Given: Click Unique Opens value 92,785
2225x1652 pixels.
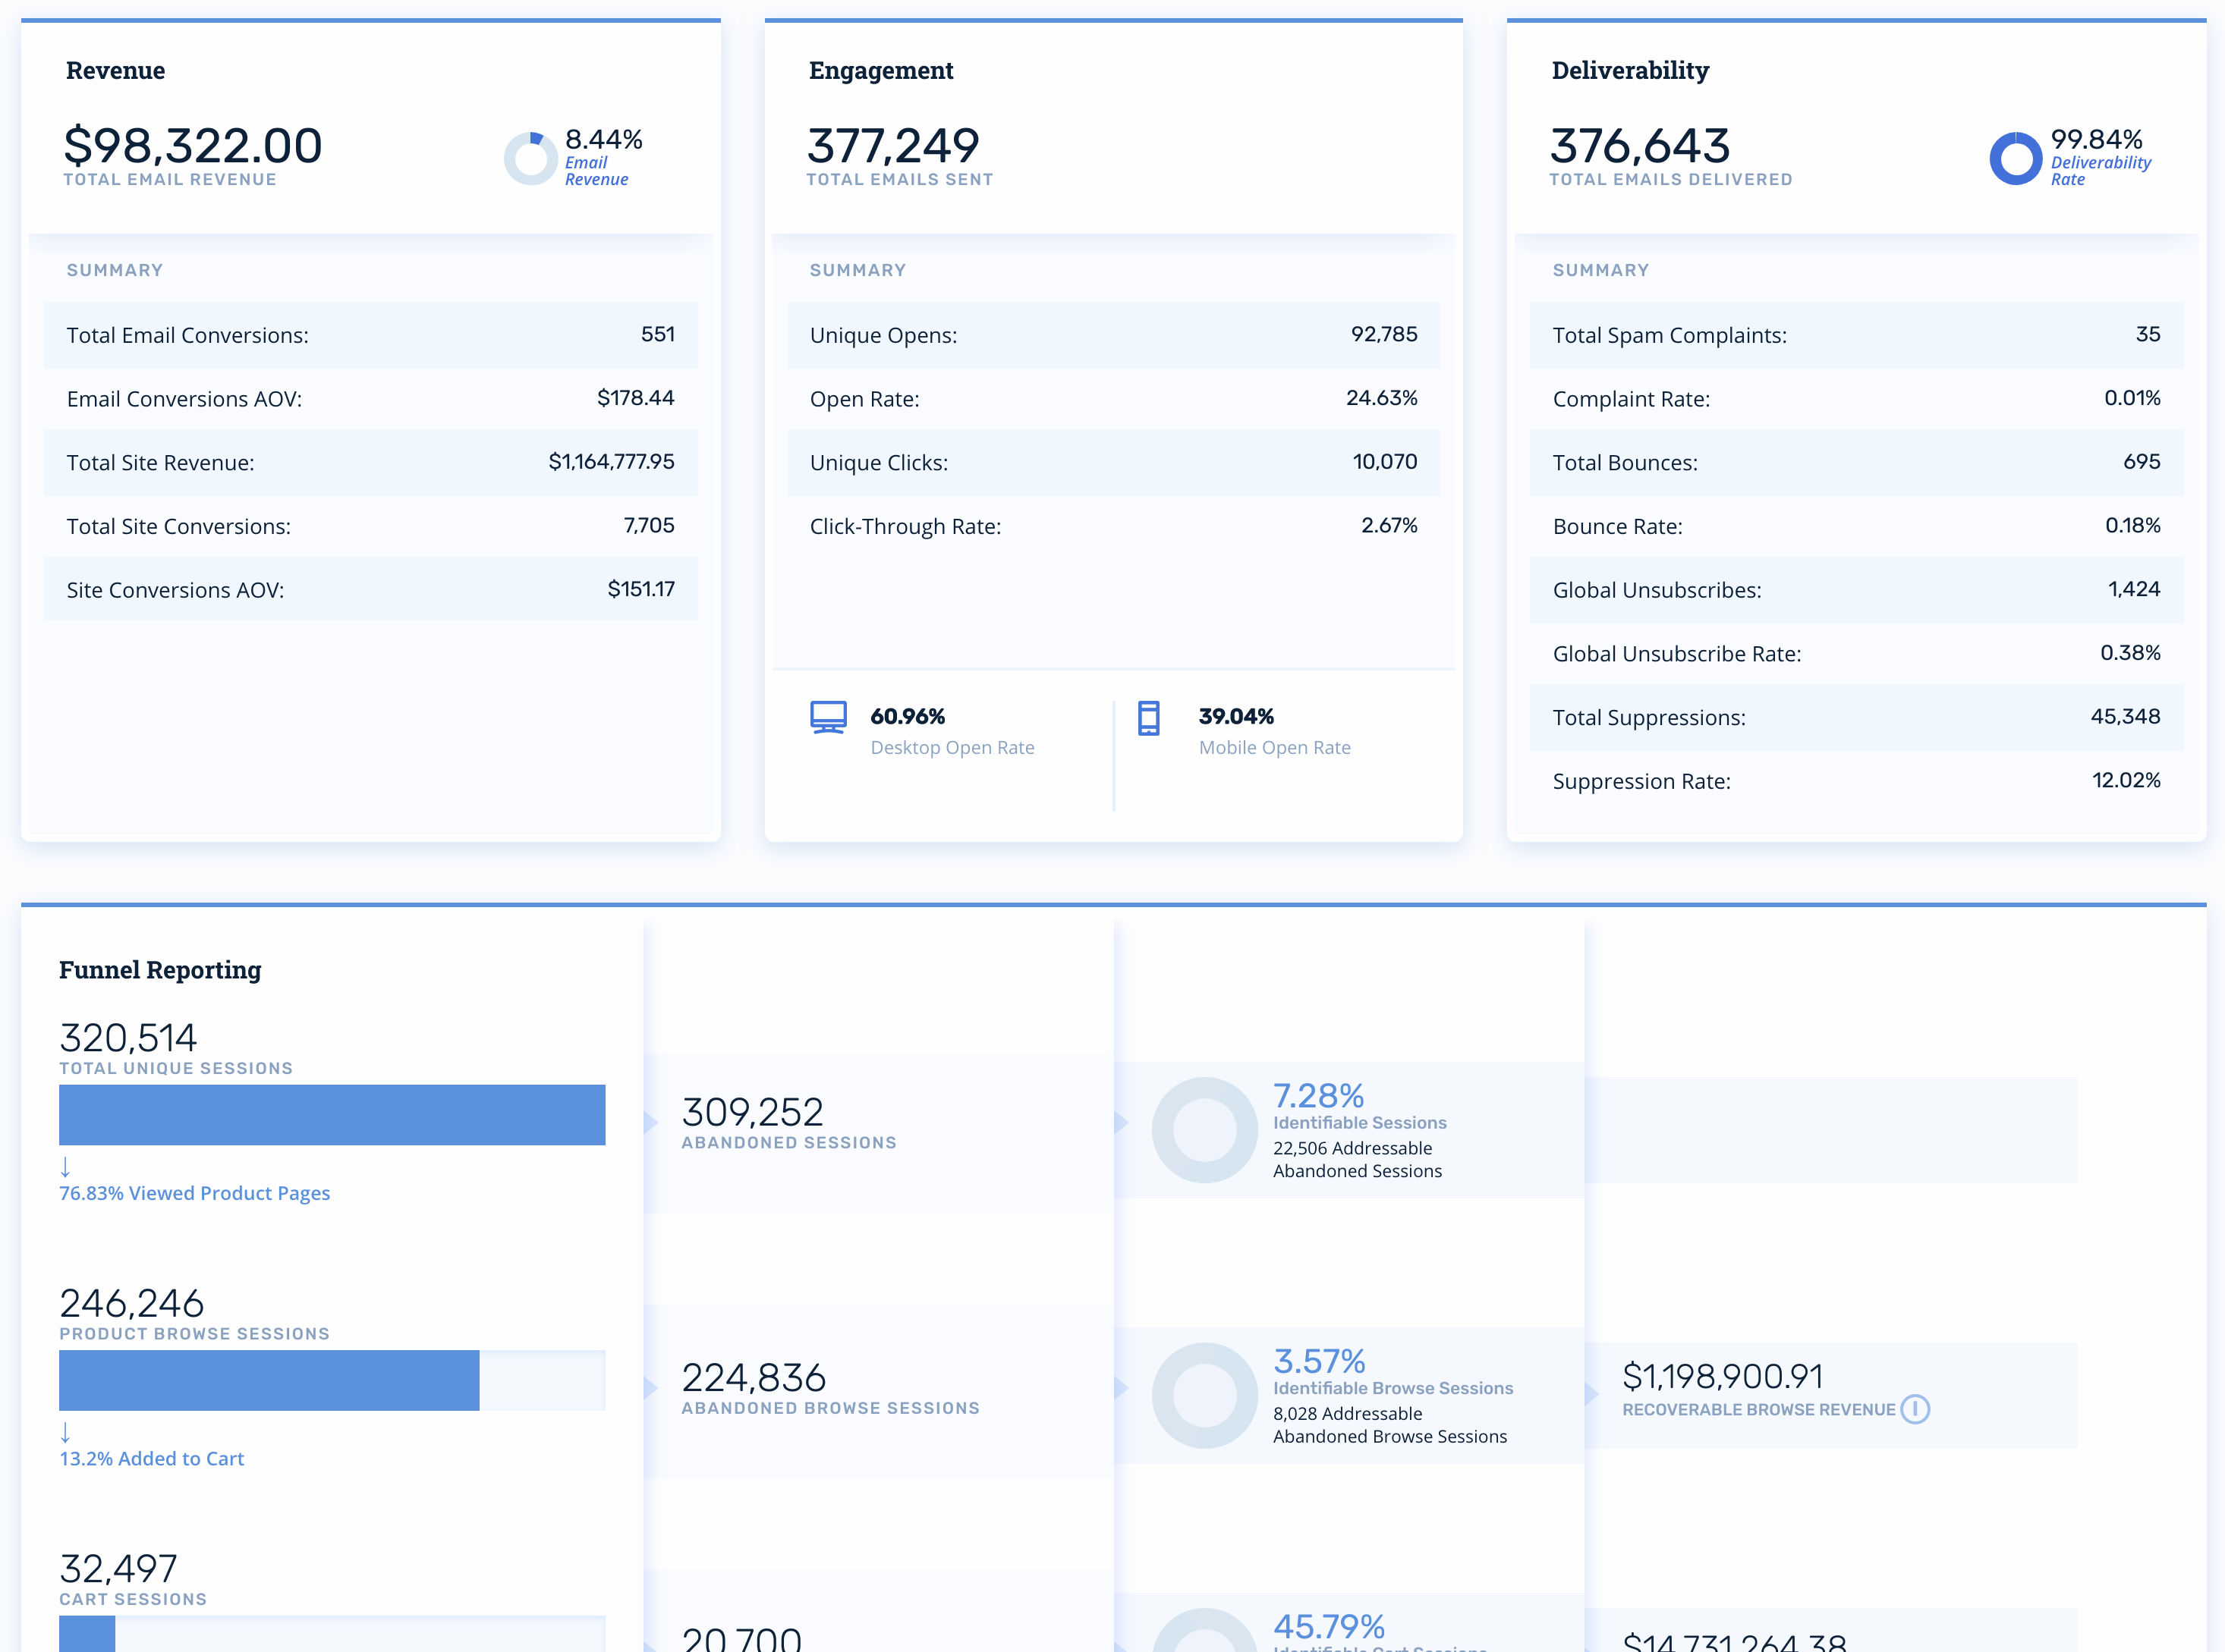Looking at the screenshot, I should [1383, 334].
